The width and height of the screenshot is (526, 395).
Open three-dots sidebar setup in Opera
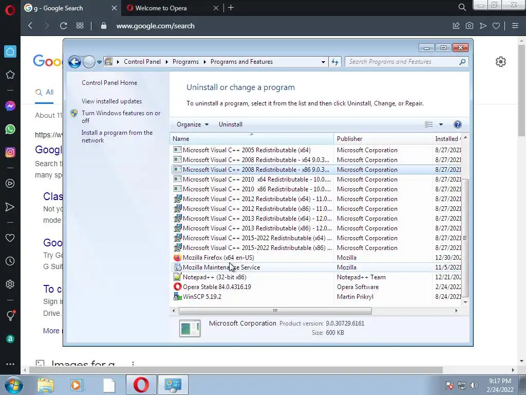[10, 364]
